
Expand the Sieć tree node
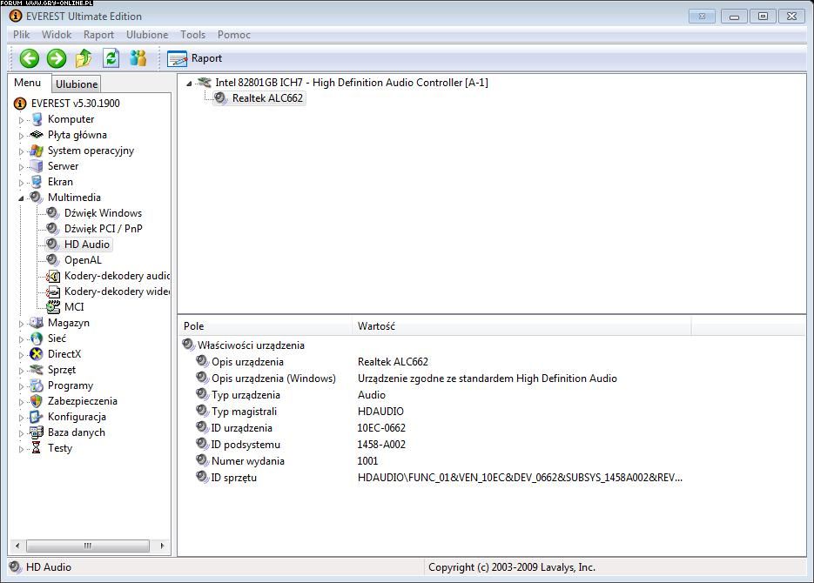[21, 339]
